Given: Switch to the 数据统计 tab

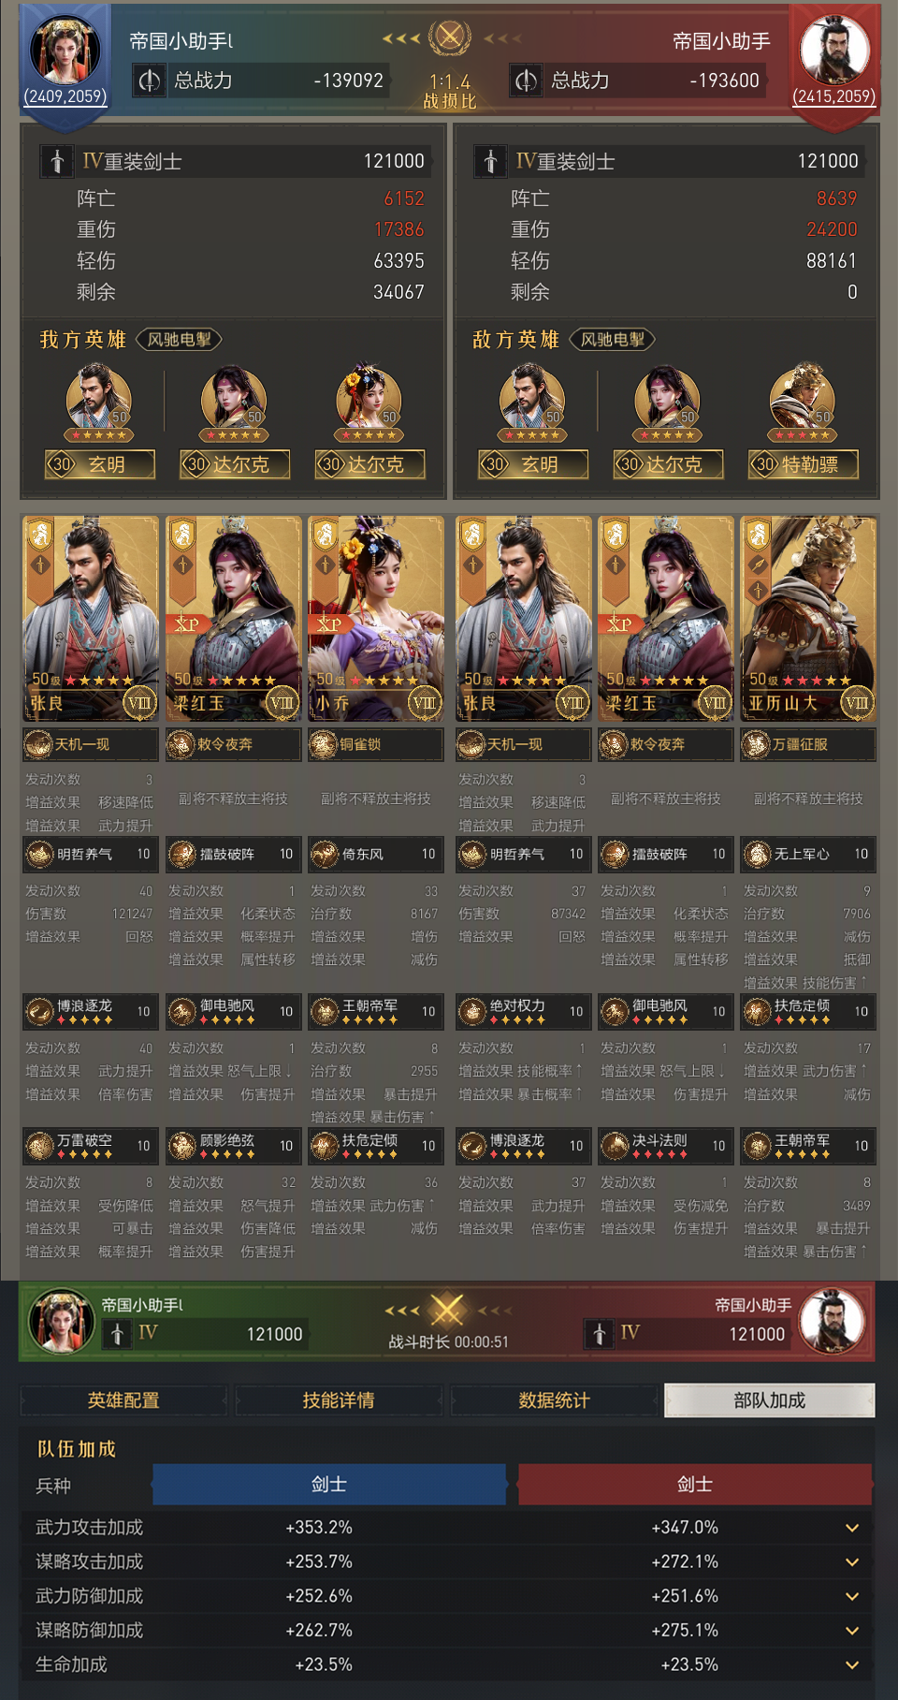Looking at the screenshot, I should [x=555, y=1400].
